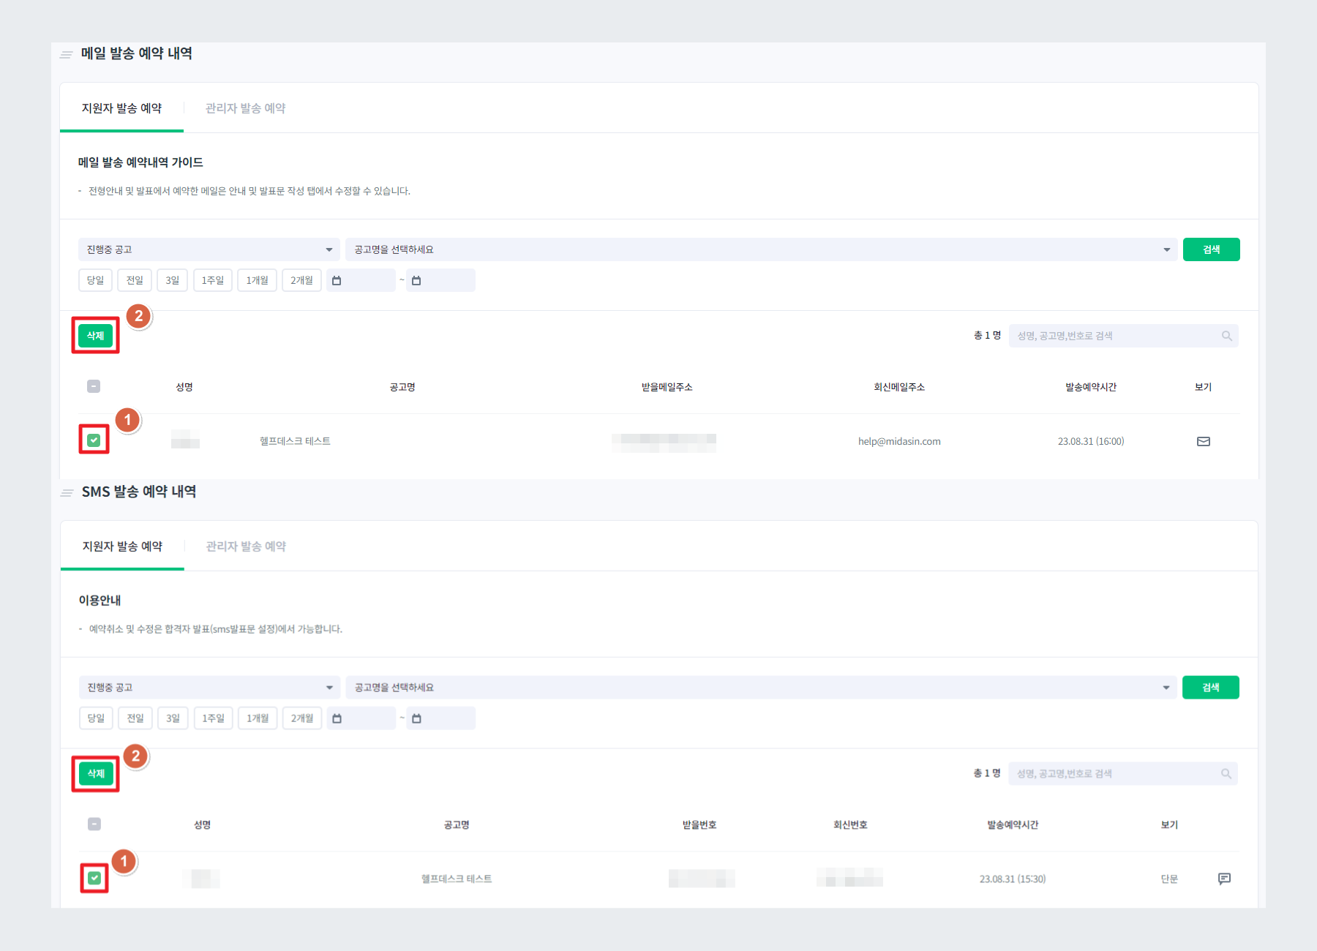The height and width of the screenshot is (951, 1317).
Task: Click menu lines icon beside SMS 발송 예약 내역
Action: 67,492
